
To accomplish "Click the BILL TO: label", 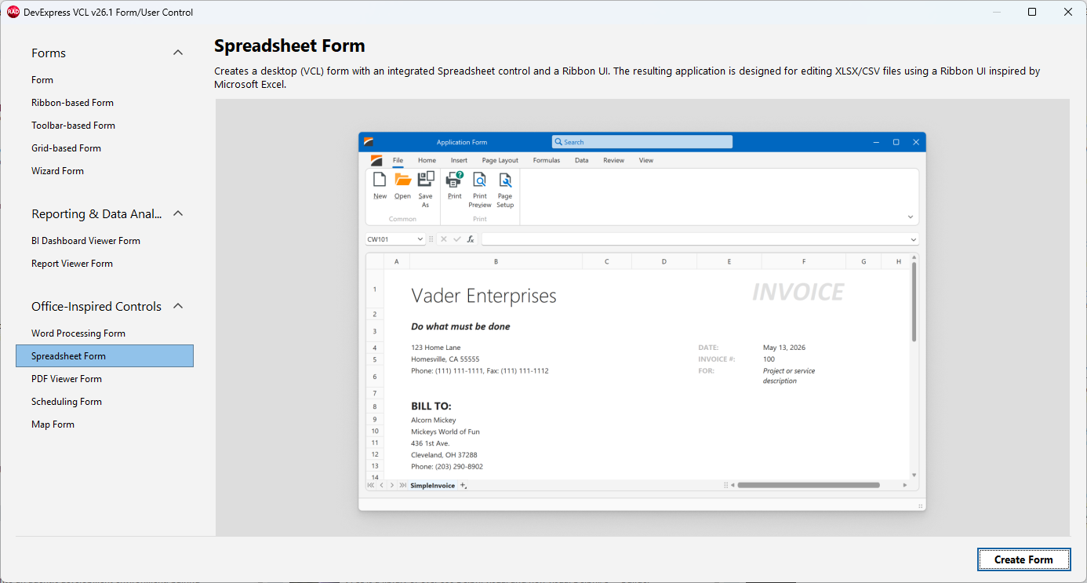I will [431, 406].
